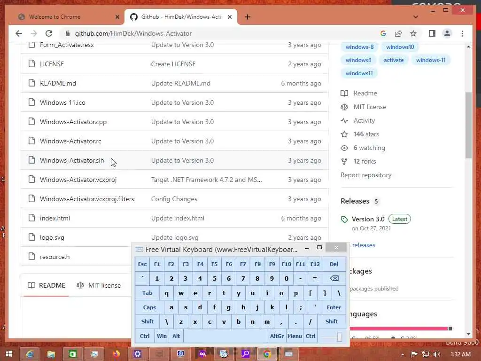Open Windows Start button

(9, 354)
